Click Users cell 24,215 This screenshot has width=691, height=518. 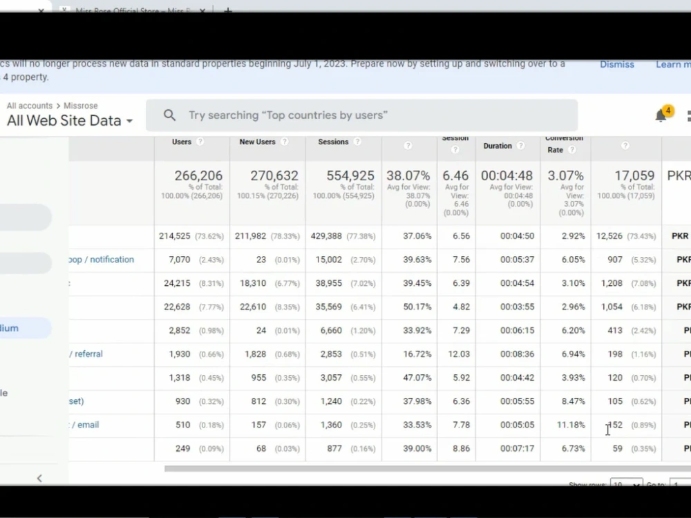point(177,283)
